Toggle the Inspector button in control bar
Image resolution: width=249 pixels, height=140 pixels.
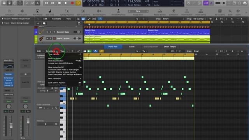click(x=9, y=3)
